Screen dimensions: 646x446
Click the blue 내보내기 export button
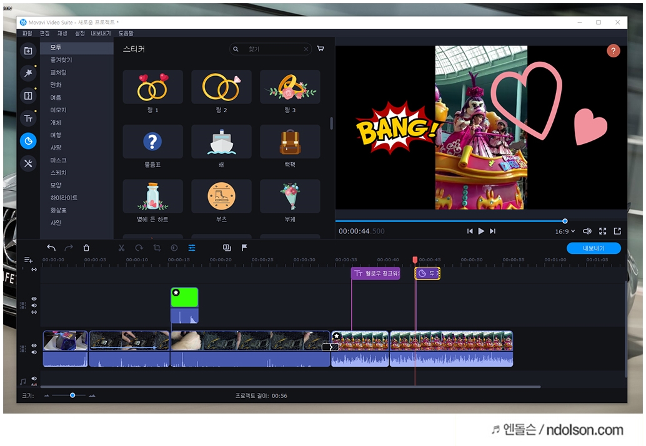[x=594, y=248]
